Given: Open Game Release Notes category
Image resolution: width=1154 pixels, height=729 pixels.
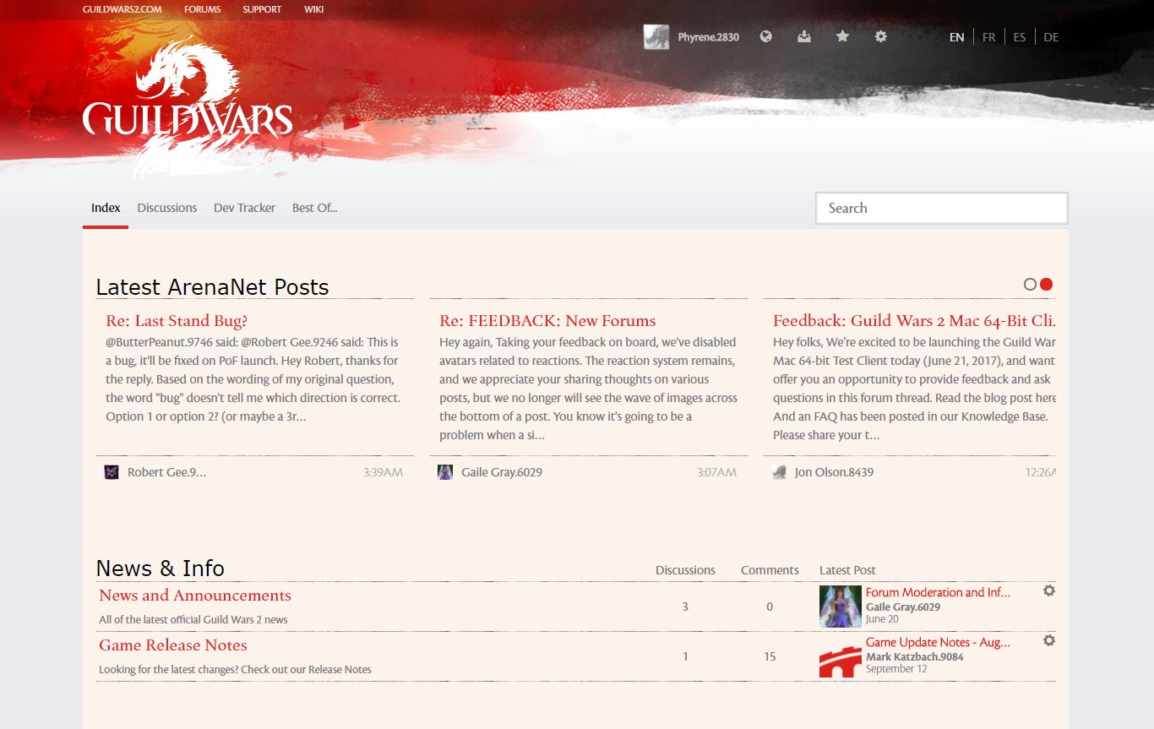Looking at the screenshot, I should point(173,645).
